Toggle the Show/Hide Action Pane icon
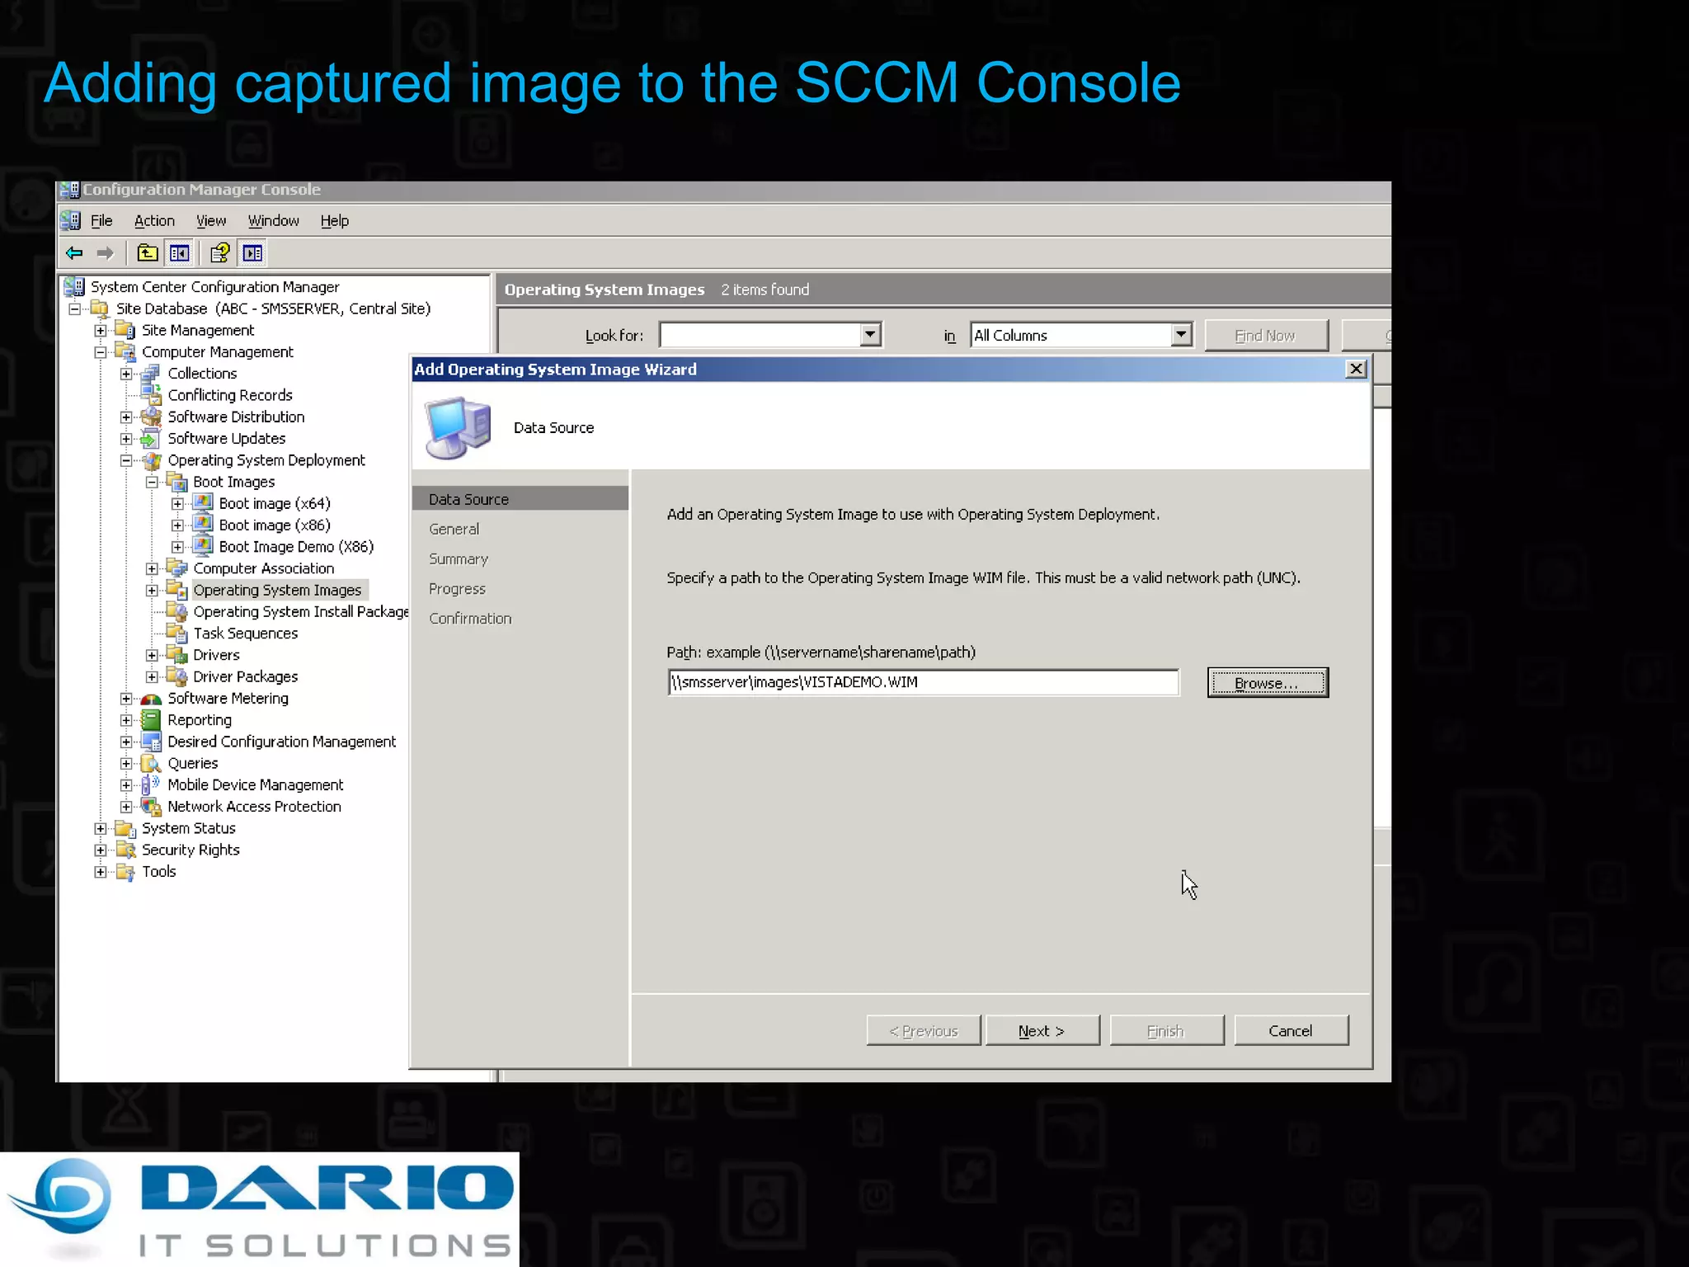 pyautogui.click(x=252, y=253)
